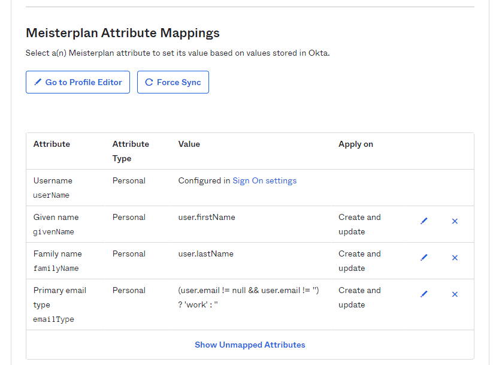Screen dimensions: 496x365
Task: Select the user.firstName value cell
Action: [x=207, y=217]
